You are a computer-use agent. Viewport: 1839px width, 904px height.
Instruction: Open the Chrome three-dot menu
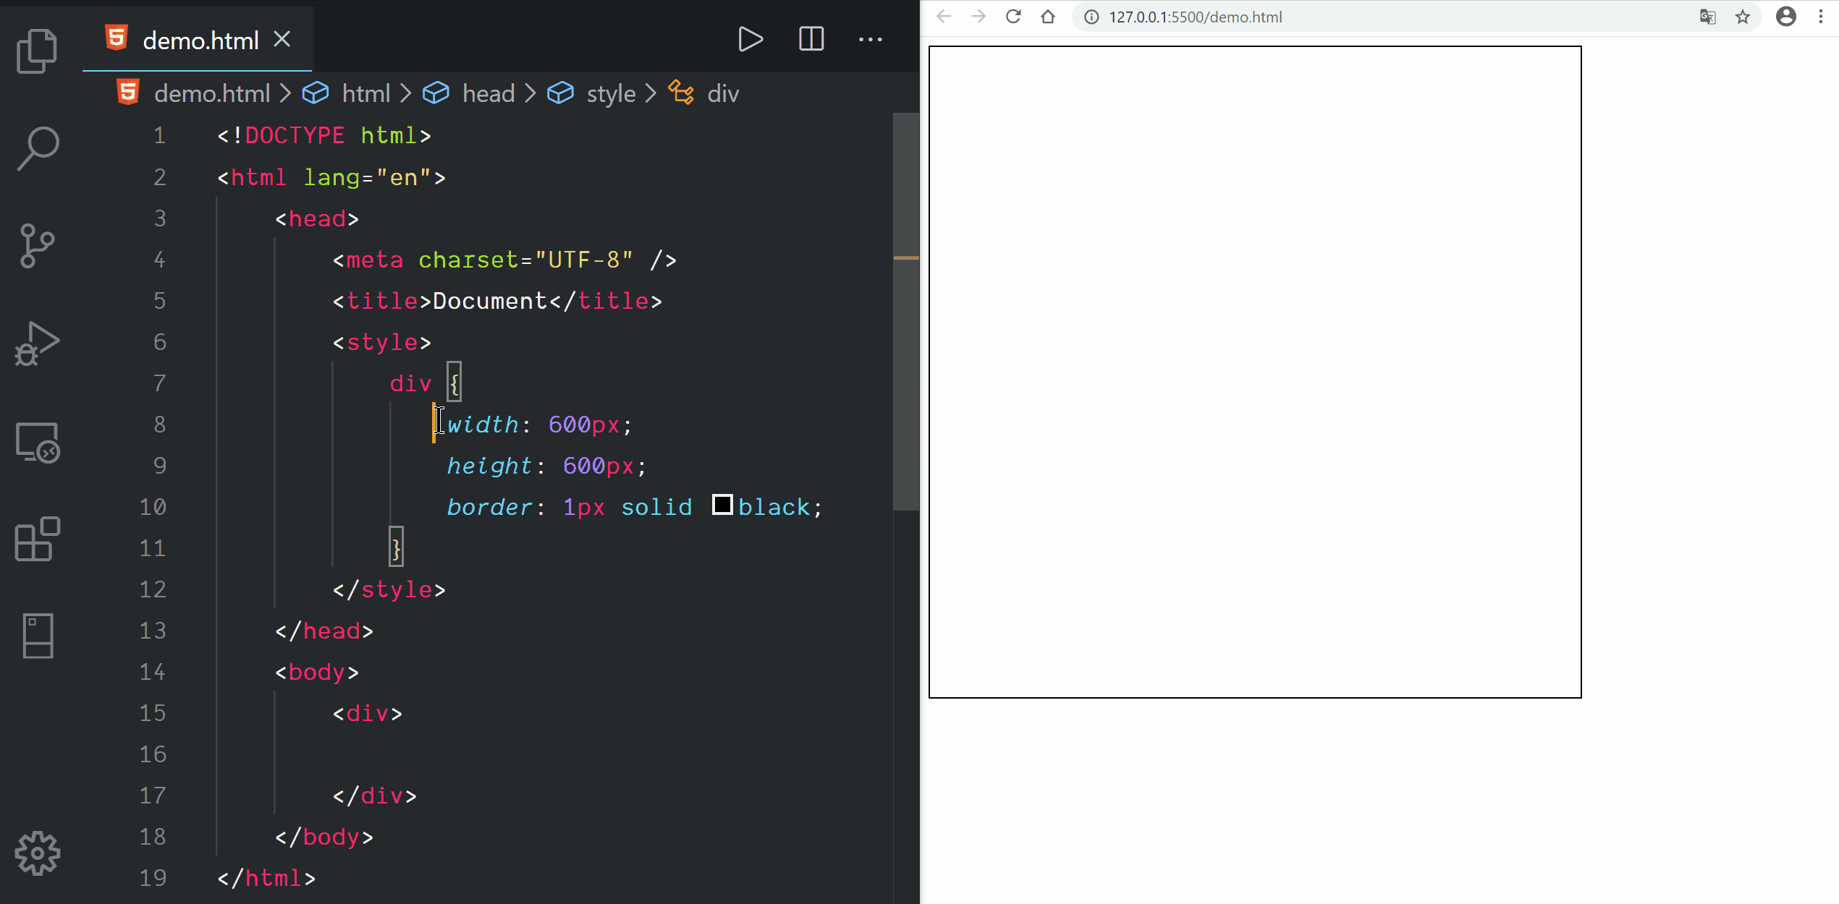coord(1821,17)
